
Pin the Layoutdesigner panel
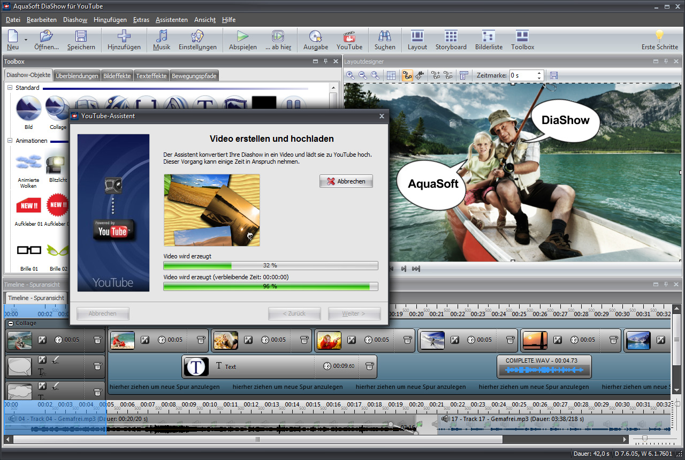[665, 62]
